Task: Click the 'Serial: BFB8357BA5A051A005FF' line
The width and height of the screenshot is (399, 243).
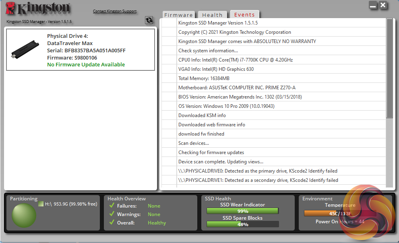Action: [86, 50]
